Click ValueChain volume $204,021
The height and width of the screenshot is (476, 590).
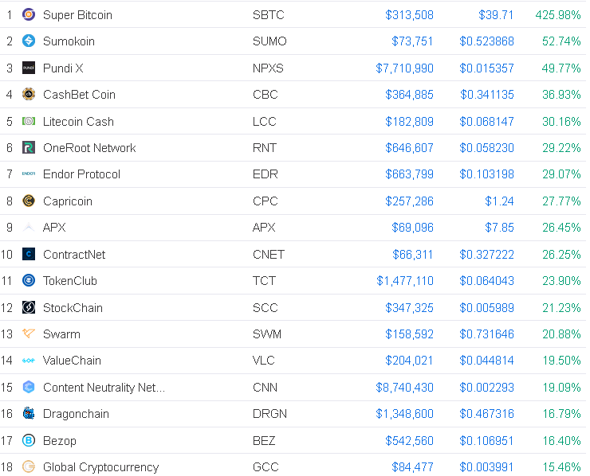click(409, 361)
